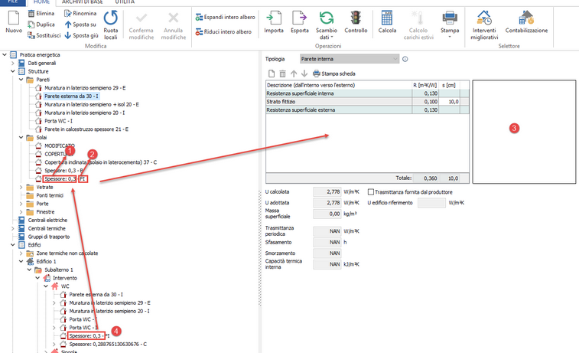Expand the Finestre folder
Image resolution: width=579 pixels, height=353 pixels.
pos(21,212)
